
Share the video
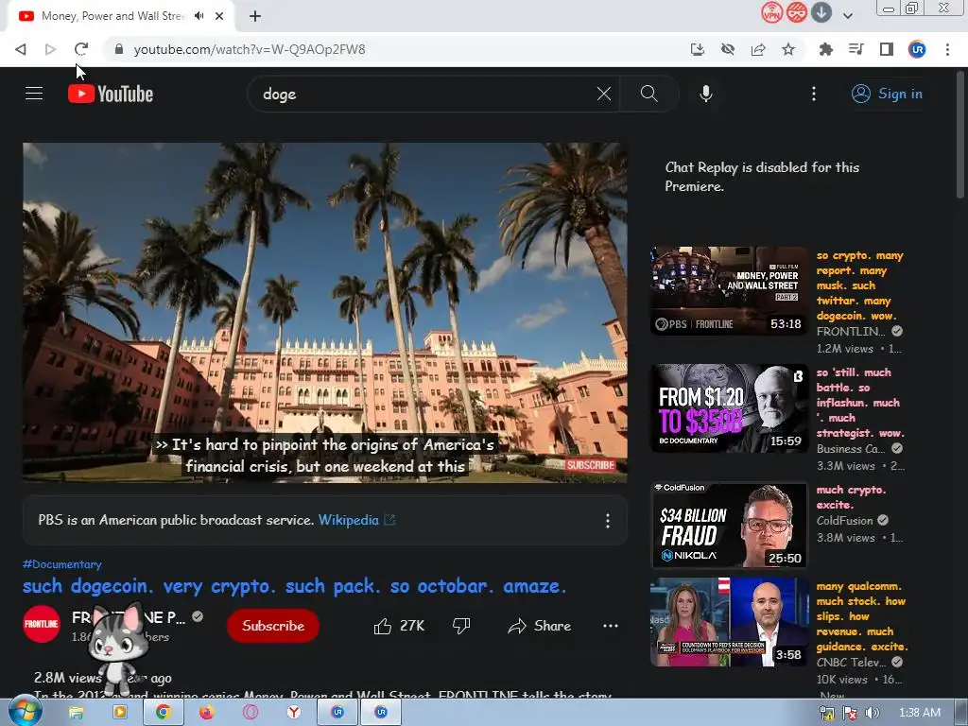click(540, 626)
